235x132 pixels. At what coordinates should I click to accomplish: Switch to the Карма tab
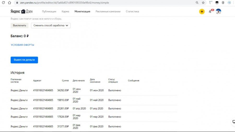pyautogui.click(x=65, y=11)
